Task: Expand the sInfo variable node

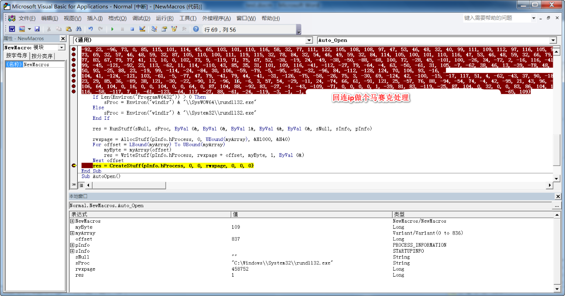Action: (x=72, y=251)
